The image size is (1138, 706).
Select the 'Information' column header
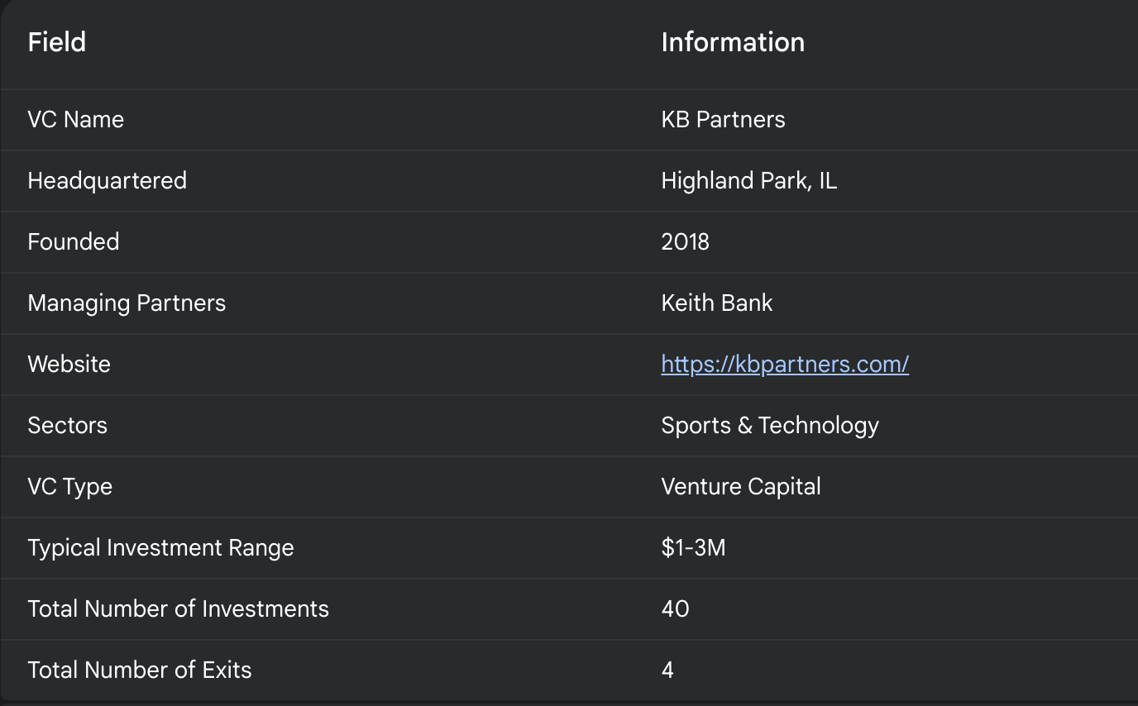point(733,42)
